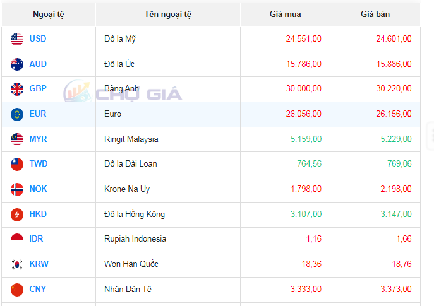Click TWD sell price 769,06
This screenshot has height=306, width=434.
399,163
